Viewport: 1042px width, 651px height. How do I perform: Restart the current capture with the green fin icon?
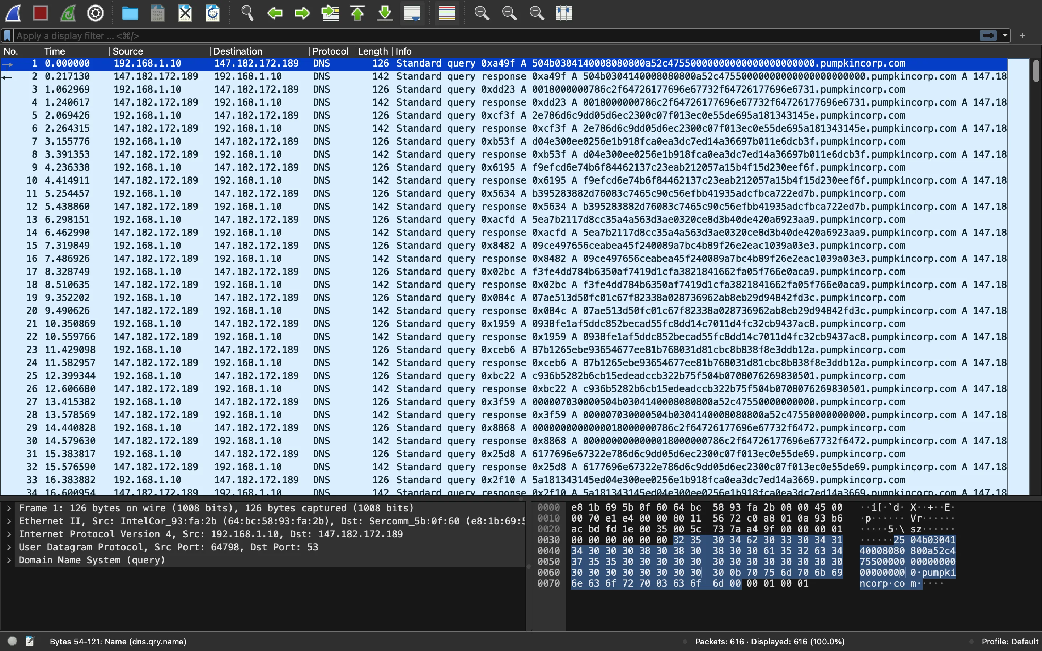(x=68, y=13)
